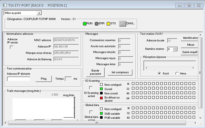Toggle the Global data activé checkbox

pos(91,112)
